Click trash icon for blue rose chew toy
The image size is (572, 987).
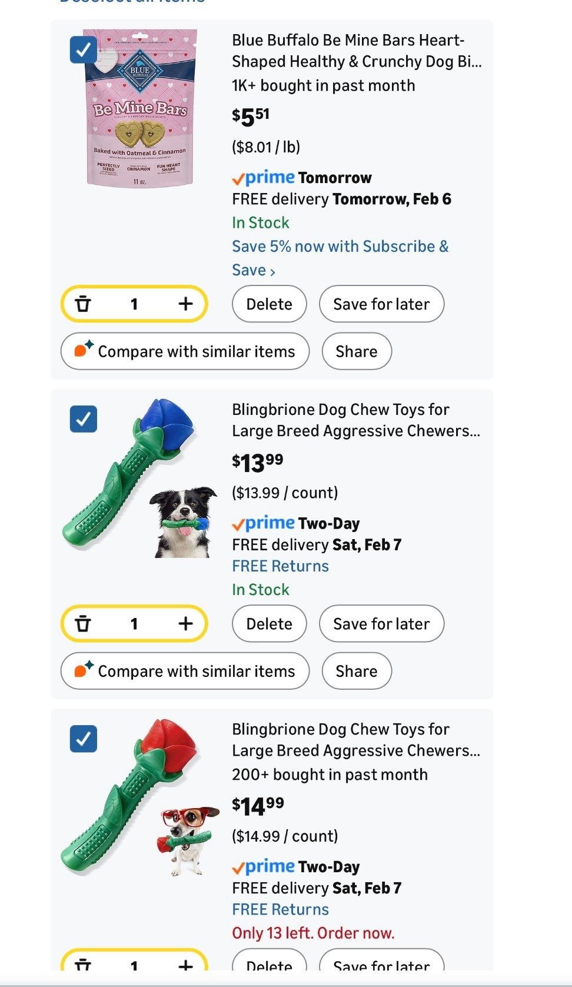tap(84, 623)
